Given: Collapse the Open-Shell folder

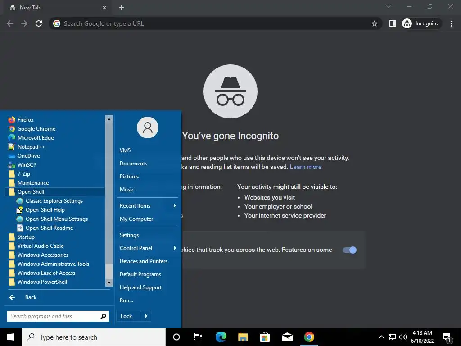Looking at the screenshot, I should (55, 192).
